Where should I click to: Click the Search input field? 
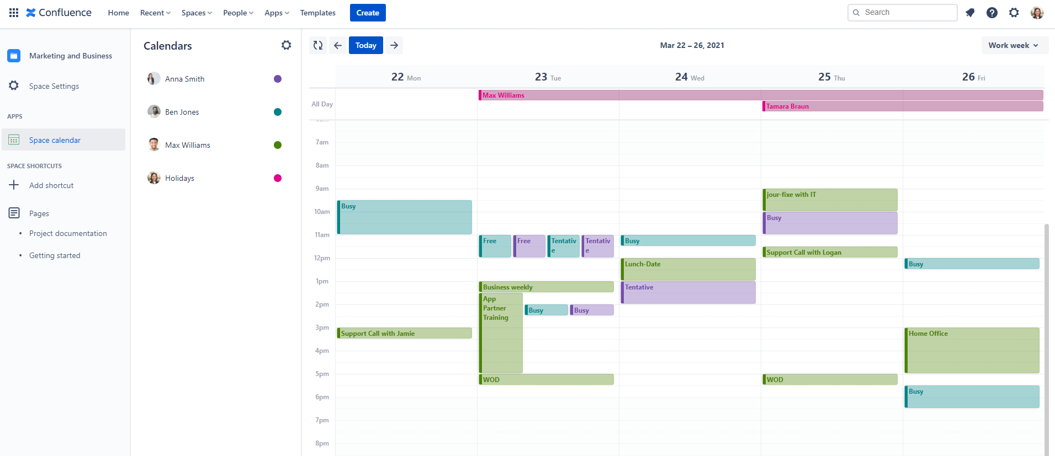pos(905,13)
